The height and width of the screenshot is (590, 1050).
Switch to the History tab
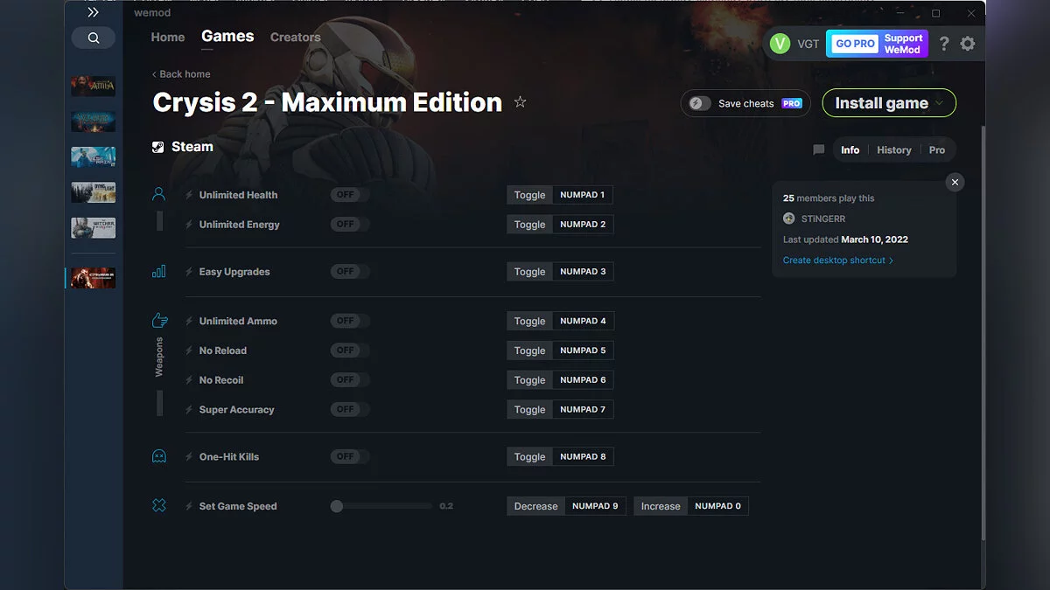pyautogui.click(x=893, y=150)
